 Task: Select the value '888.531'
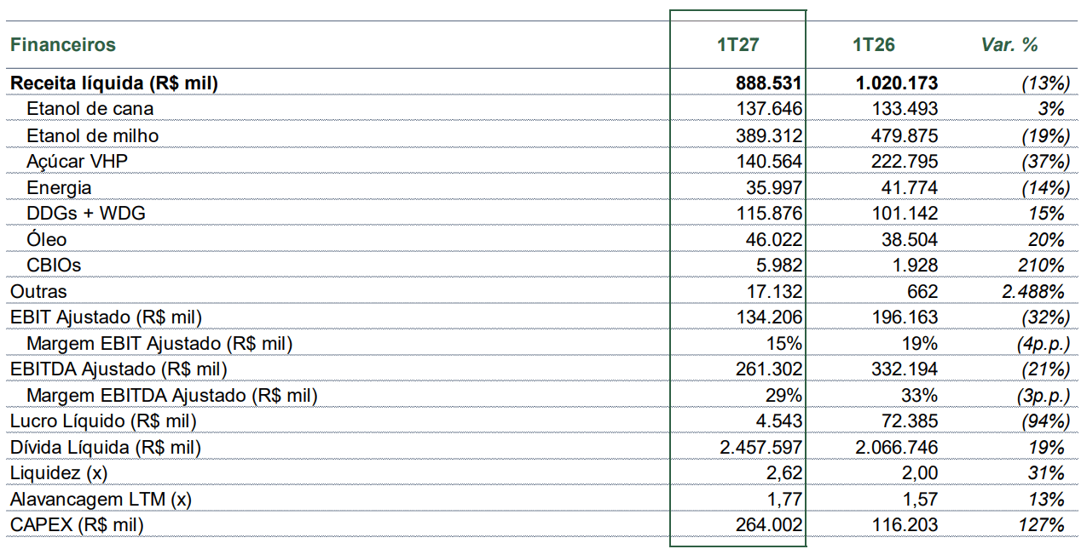pos(769,83)
